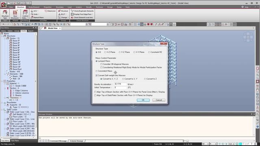
Task: Select the X-Y Plane radio option
Action: coord(134,52)
